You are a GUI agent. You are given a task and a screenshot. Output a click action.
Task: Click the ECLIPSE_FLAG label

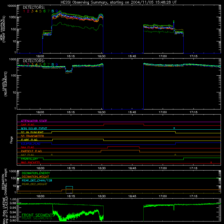(31, 144)
